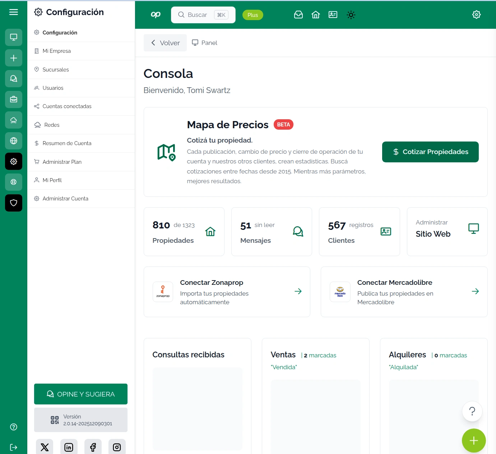Click the globe icon in left sidebar
Screen dimensions: 496x454
[x=14, y=141]
